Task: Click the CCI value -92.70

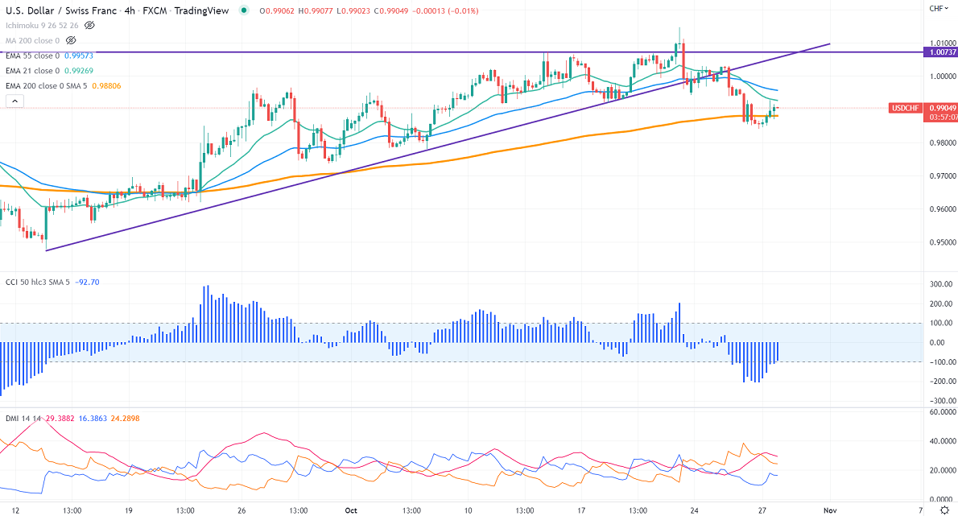Action: (x=87, y=282)
